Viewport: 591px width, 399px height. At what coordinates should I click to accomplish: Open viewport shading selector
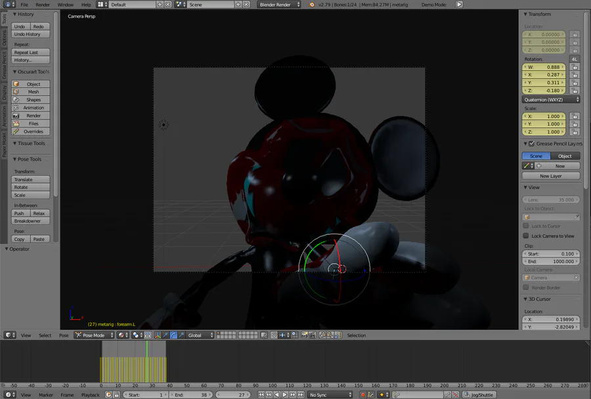(123, 335)
